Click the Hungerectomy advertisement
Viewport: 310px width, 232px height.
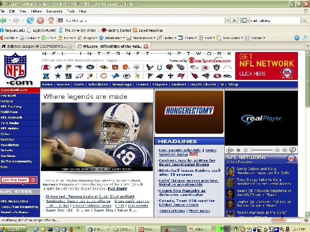[189, 112]
